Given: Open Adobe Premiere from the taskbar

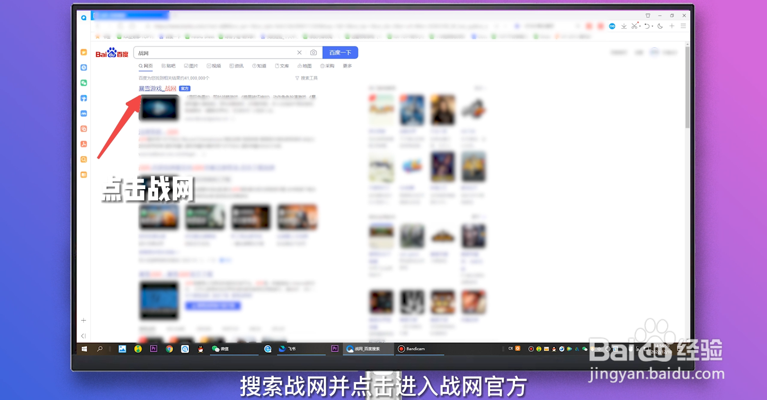Looking at the screenshot, I should coord(153,349).
